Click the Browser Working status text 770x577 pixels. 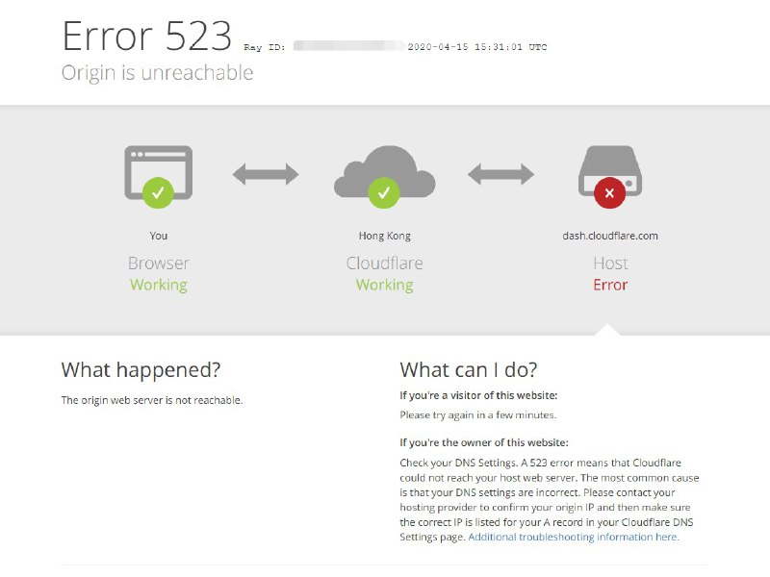(x=159, y=285)
